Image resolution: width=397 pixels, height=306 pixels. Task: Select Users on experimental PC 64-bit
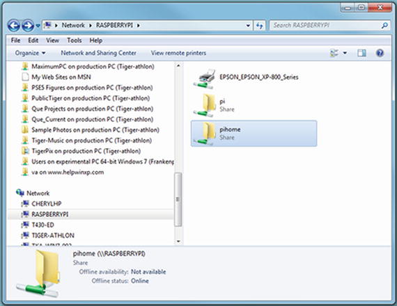[102, 161]
